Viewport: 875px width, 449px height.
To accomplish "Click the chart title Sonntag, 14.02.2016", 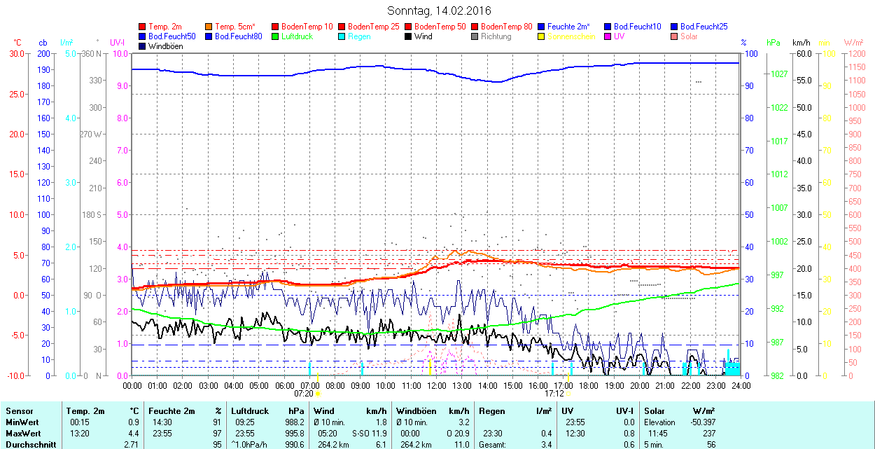I will 439,11.
